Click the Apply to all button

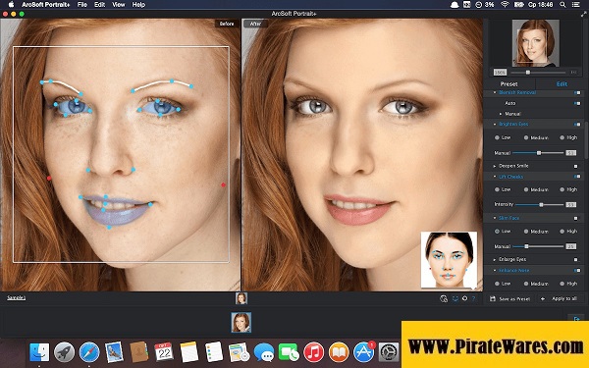point(561,299)
